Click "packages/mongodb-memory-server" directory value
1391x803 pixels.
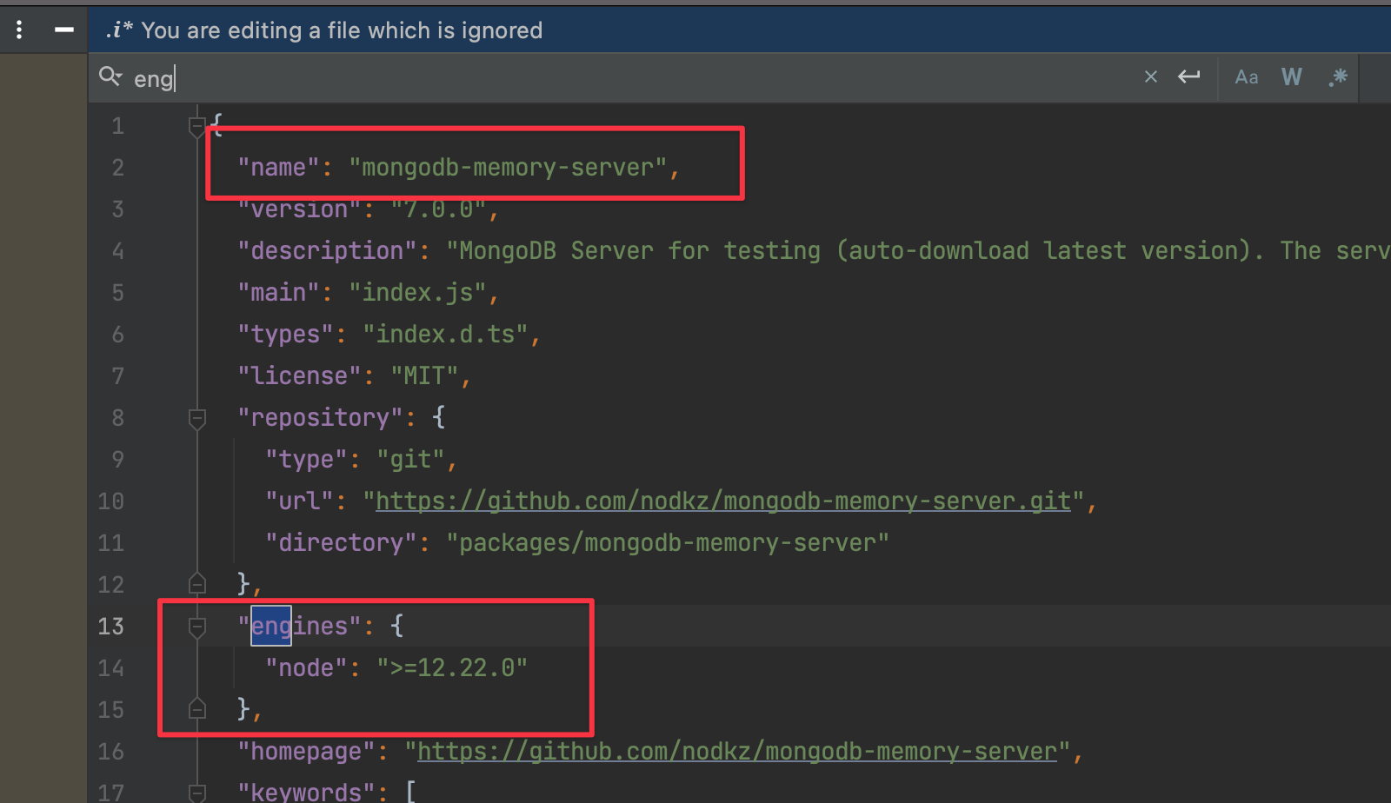(668, 543)
